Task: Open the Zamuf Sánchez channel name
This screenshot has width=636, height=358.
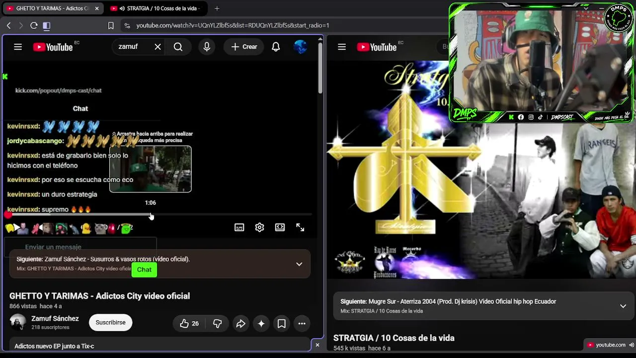Action: tap(55, 319)
